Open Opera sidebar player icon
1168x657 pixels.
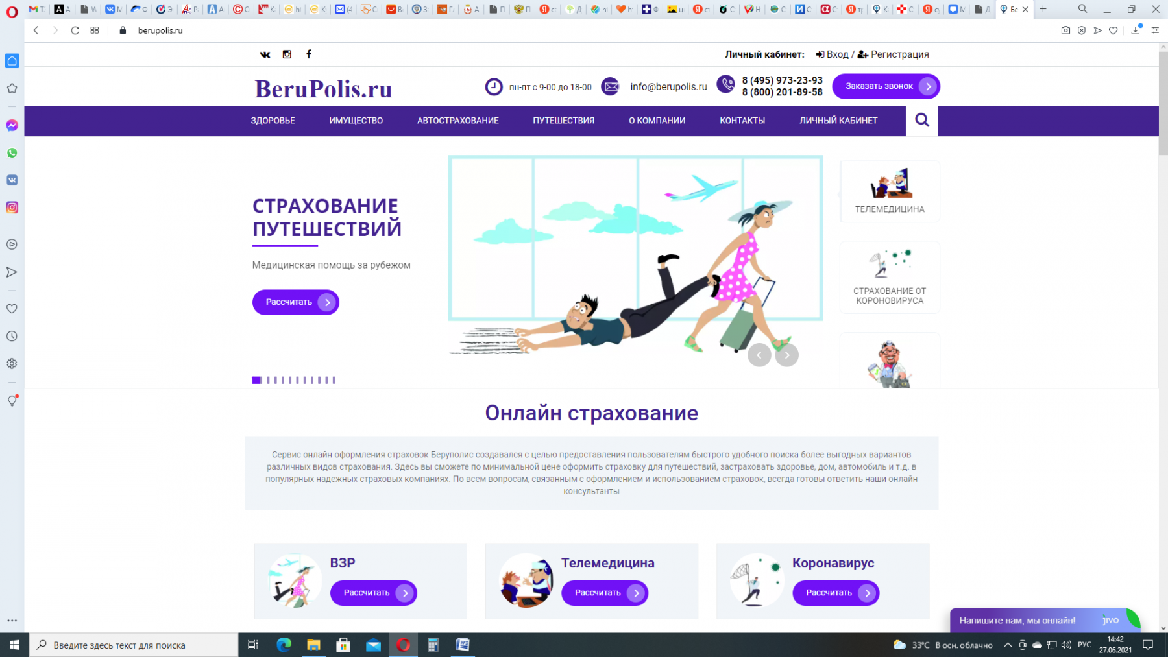[12, 245]
